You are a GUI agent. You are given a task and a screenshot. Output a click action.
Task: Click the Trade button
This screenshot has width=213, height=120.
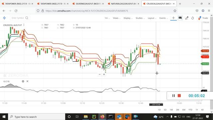203,18
